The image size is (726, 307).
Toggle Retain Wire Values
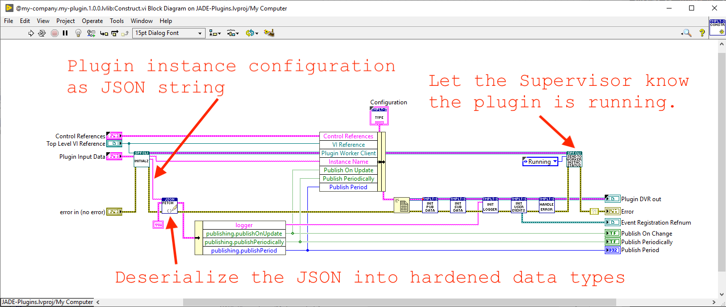pyautogui.click(x=91, y=33)
